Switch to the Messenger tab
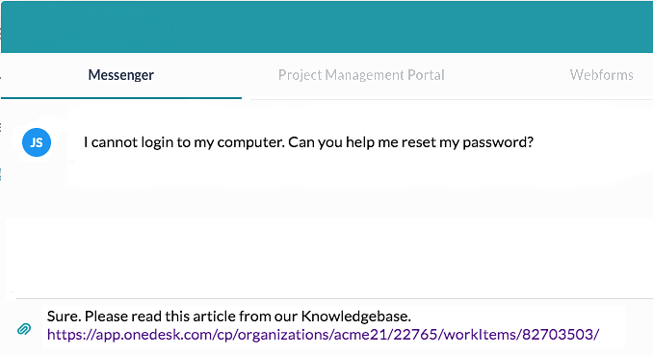The width and height of the screenshot is (653, 355). (120, 75)
